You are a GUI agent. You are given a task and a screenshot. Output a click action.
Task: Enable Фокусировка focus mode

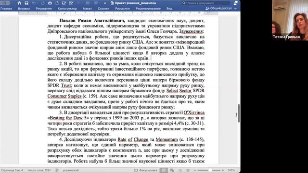coord(146,170)
